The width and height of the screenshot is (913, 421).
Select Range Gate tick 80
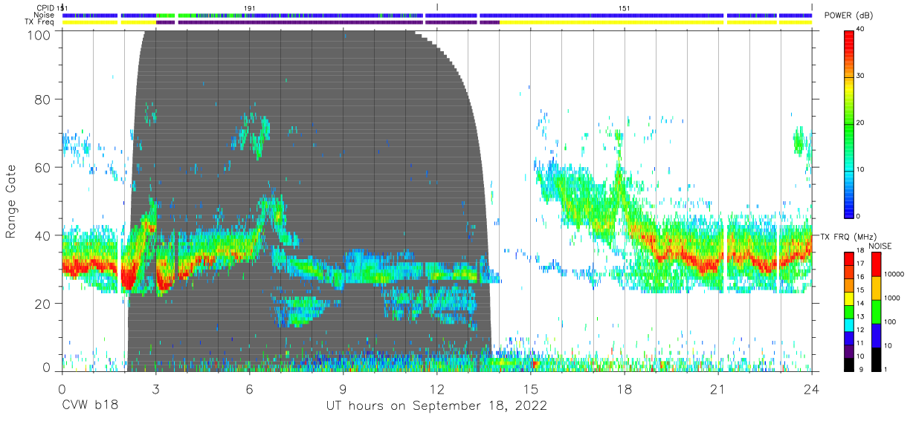pos(43,99)
